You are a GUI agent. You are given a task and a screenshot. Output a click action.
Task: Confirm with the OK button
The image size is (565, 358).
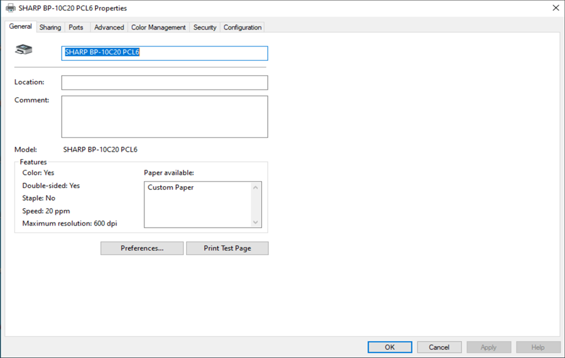coord(390,347)
